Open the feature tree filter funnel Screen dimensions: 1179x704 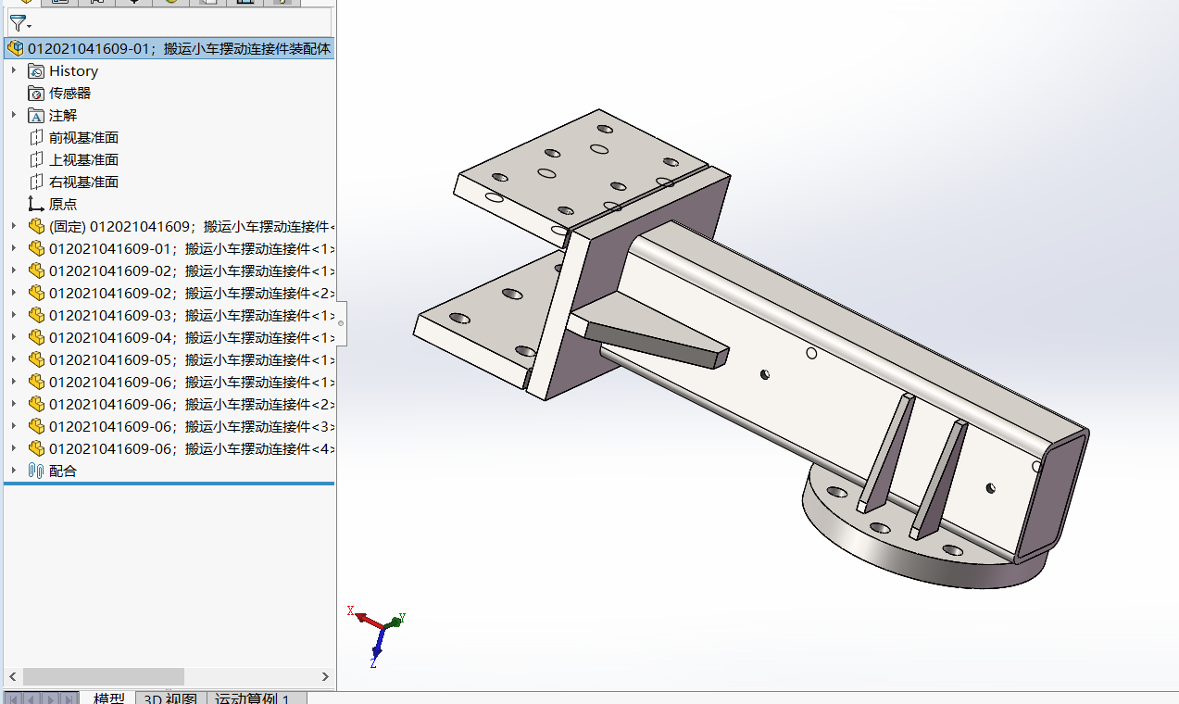[18, 23]
